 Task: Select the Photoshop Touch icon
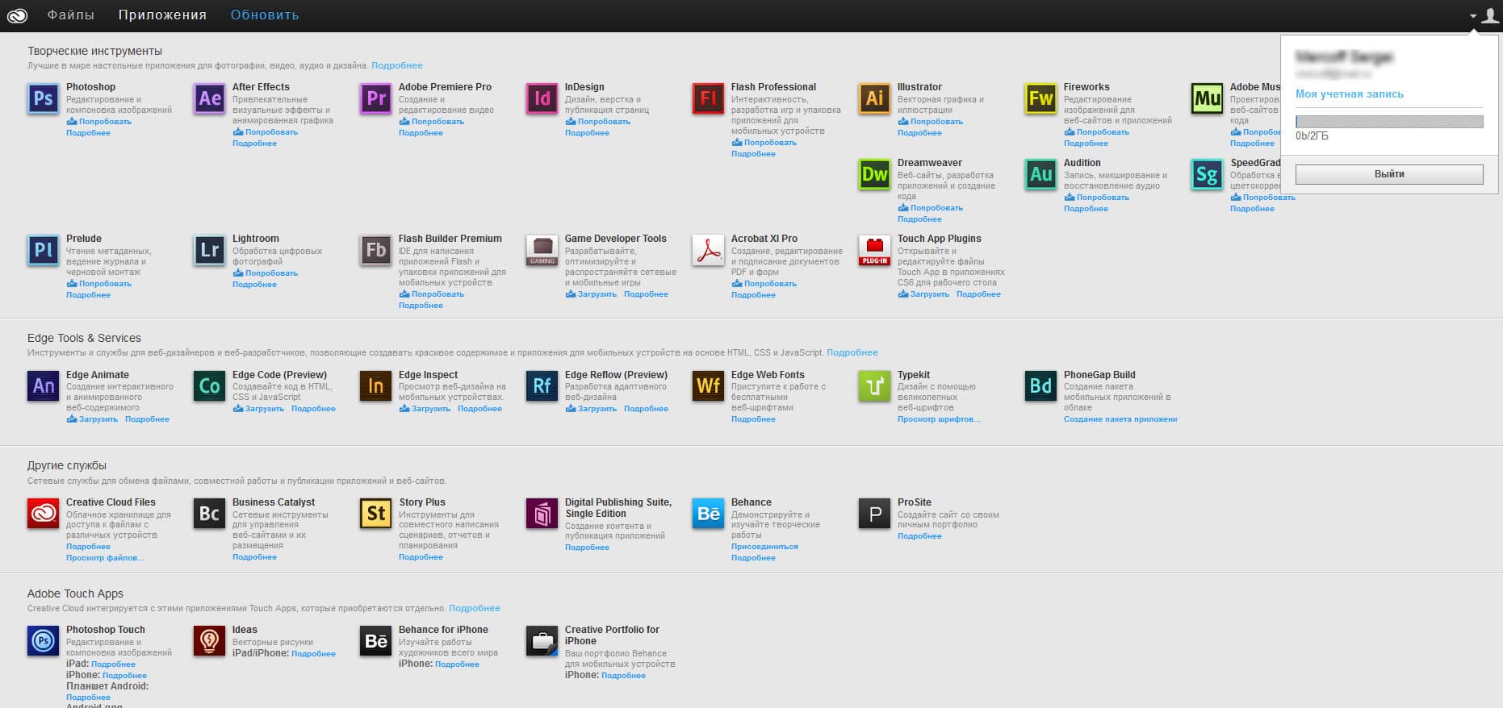[x=43, y=641]
